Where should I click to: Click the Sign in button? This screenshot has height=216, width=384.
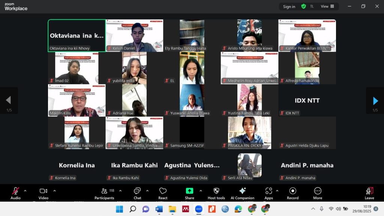pos(289,6)
